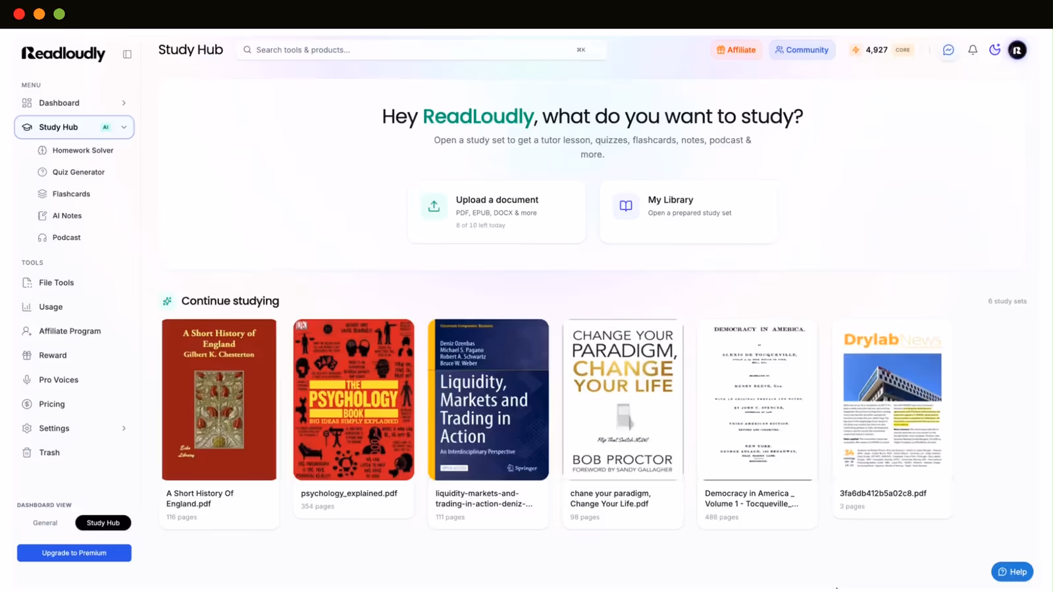Collapse the sidebar panel icon

click(127, 54)
